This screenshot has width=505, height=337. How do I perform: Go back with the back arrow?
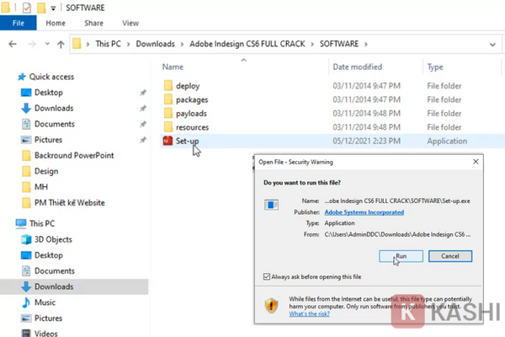(x=13, y=44)
